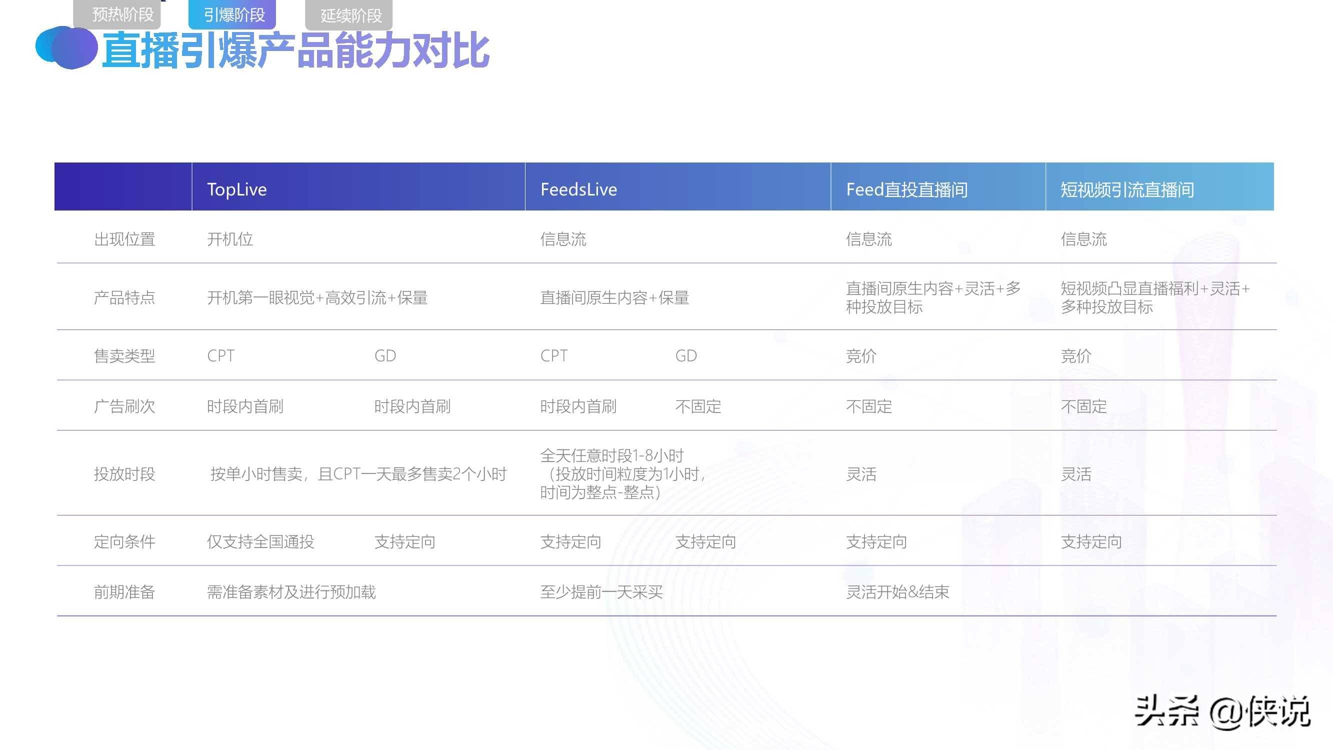
Task: Click the 开机位 cell
Action: [x=230, y=239]
